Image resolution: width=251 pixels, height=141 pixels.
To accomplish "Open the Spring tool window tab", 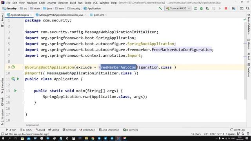I will 54,130.
